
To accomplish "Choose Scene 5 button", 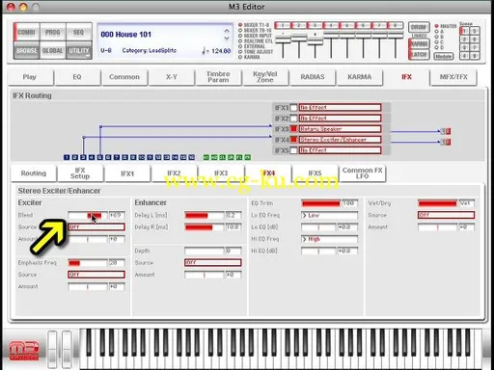I will click(x=475, y=31).
